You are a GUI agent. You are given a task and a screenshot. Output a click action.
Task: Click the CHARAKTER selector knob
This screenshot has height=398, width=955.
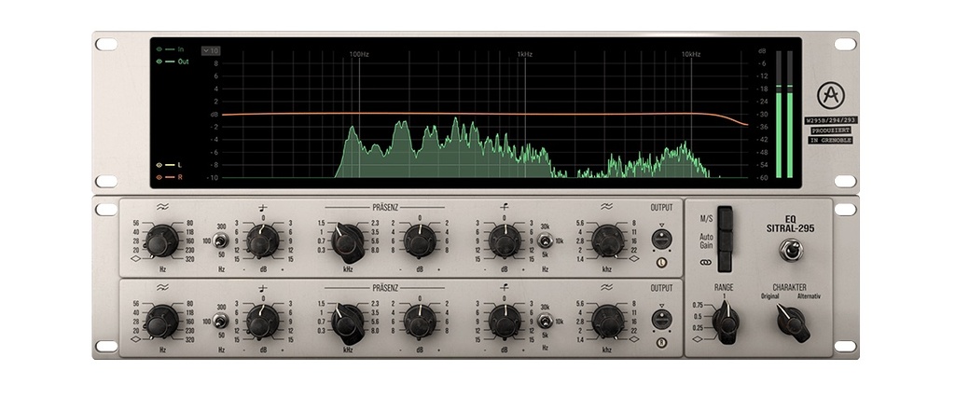793,323
